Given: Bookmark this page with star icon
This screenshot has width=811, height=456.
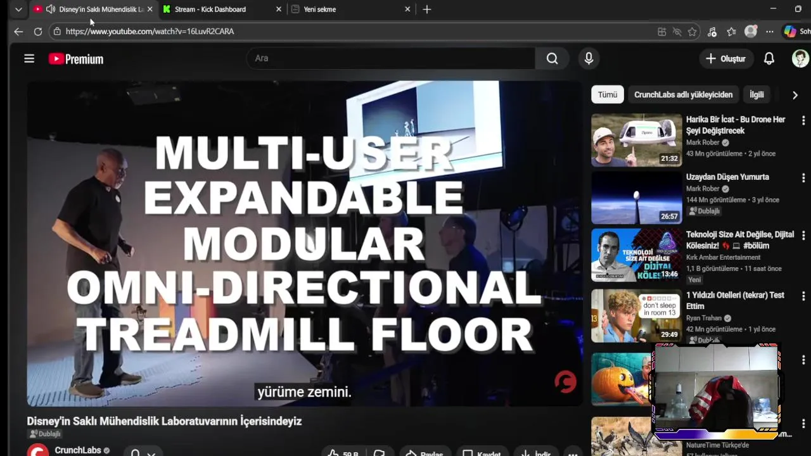Looking at the screenshot, I should coord(692,32).
